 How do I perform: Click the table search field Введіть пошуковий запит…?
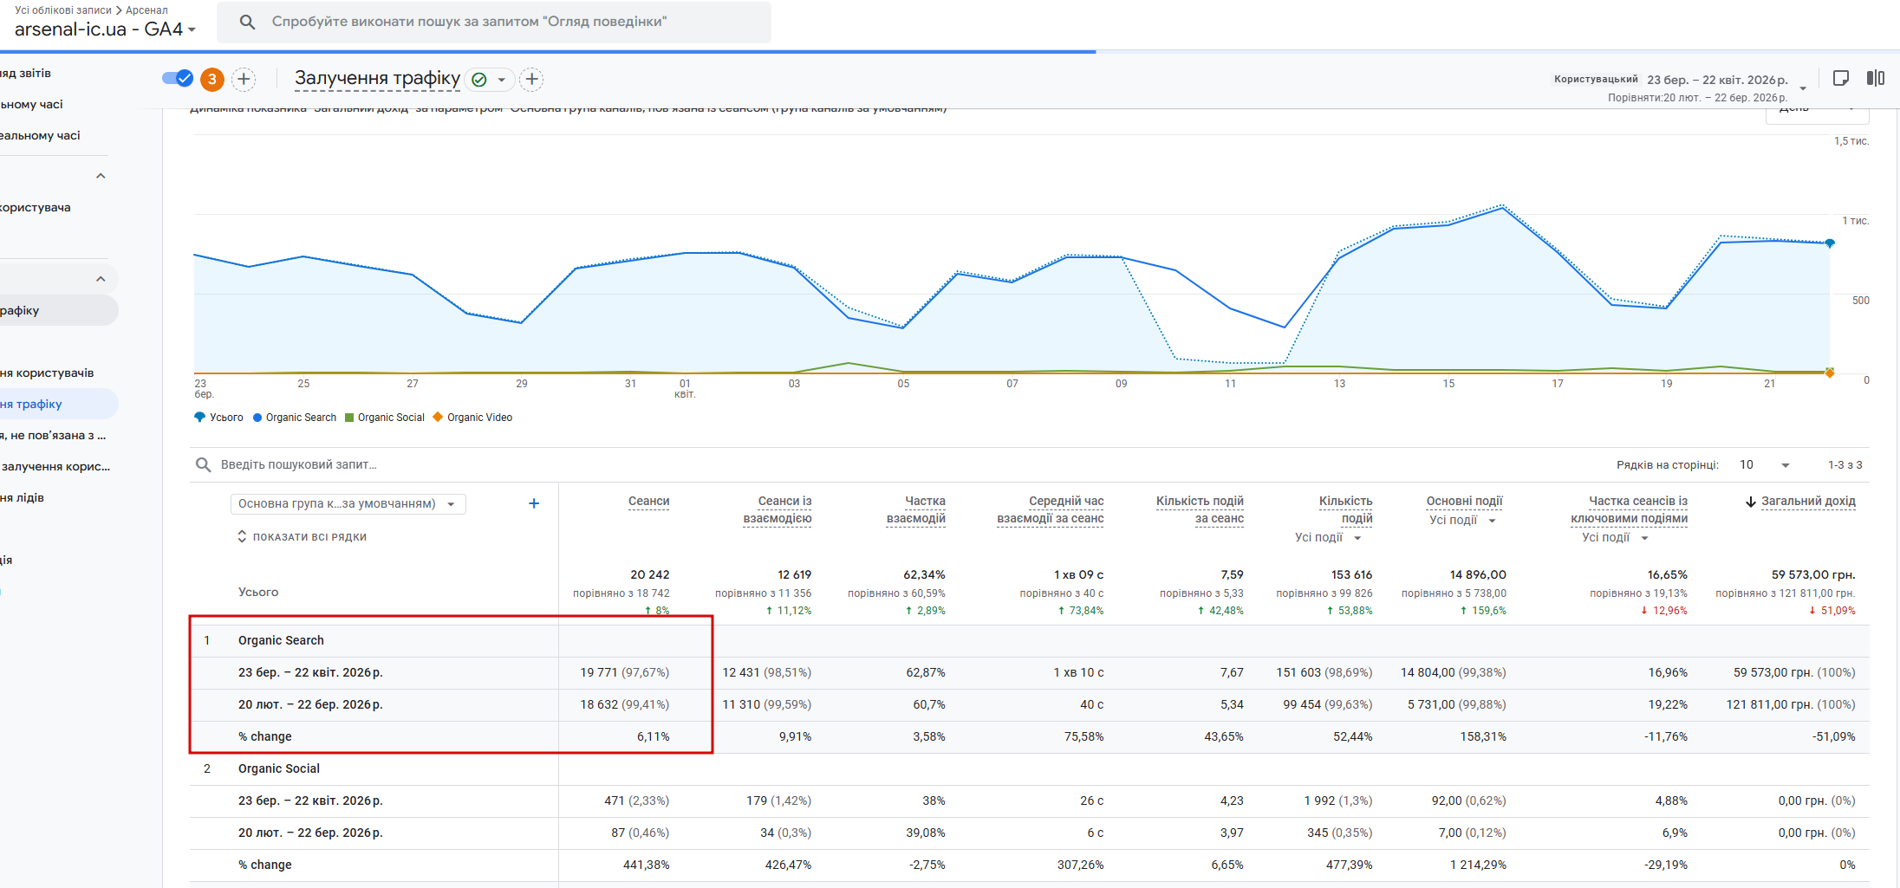299,465
